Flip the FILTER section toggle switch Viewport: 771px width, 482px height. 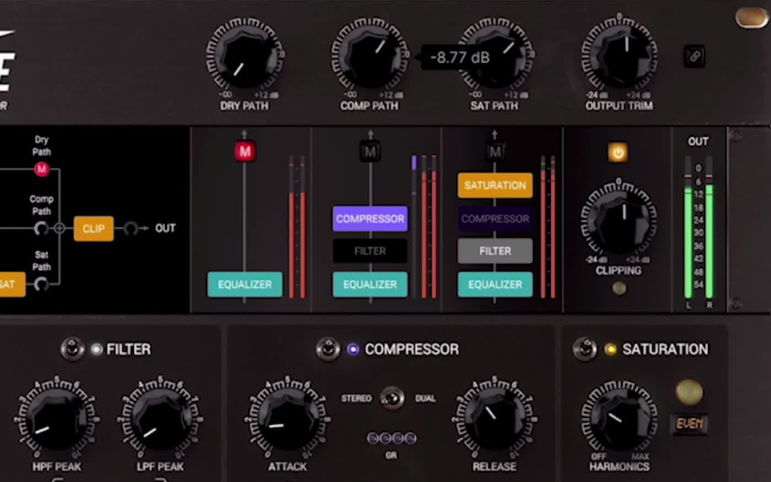pos(72,349)
